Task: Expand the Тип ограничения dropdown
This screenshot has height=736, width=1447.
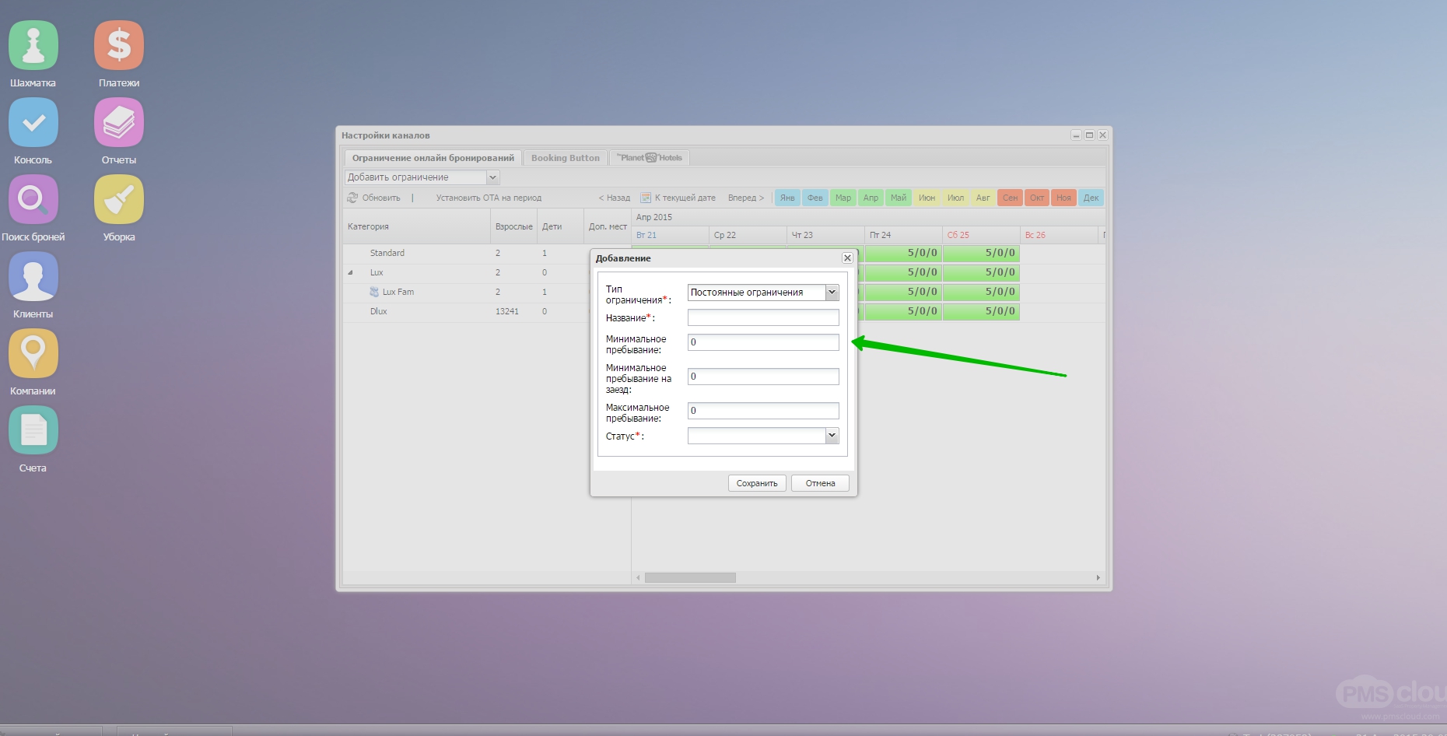Action: (832, 293)
